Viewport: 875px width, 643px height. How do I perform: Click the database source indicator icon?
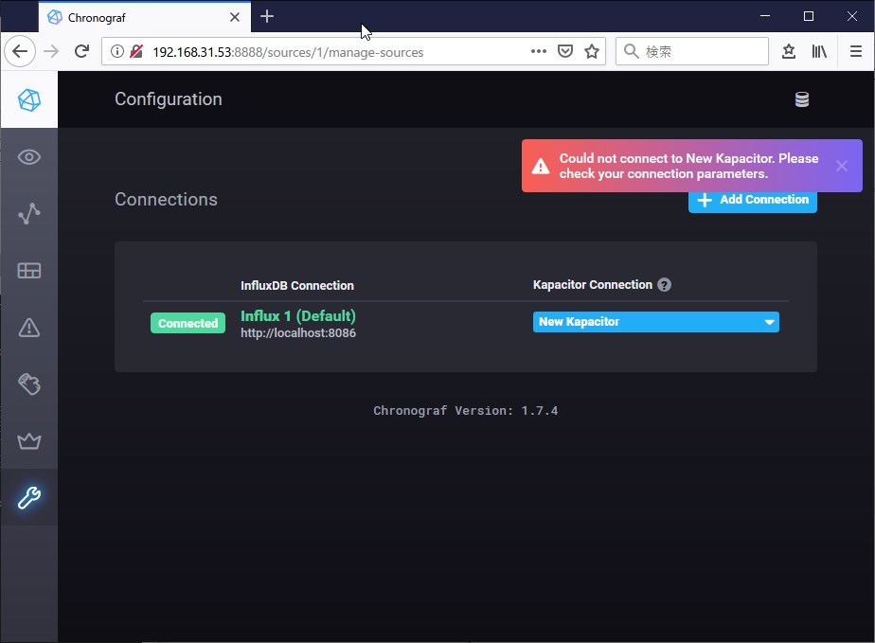(x=802, y=99)
